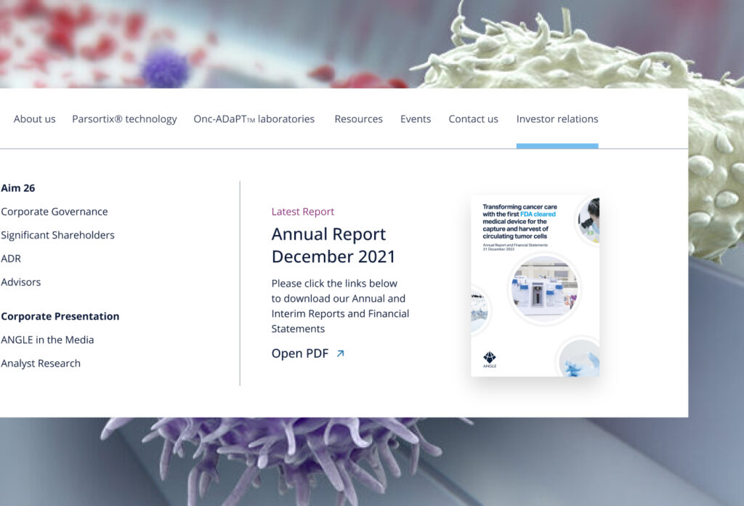Open ANGLE in the Media
The width and height of the screenshot is (744, 506).
(x=47, y=340)
